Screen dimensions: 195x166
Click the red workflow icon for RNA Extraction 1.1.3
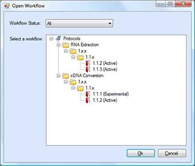click(x=88, y=70)
